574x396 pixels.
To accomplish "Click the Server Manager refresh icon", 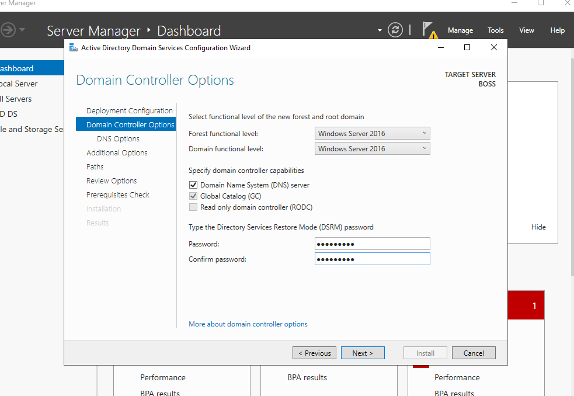I will (x=395, y=30).
